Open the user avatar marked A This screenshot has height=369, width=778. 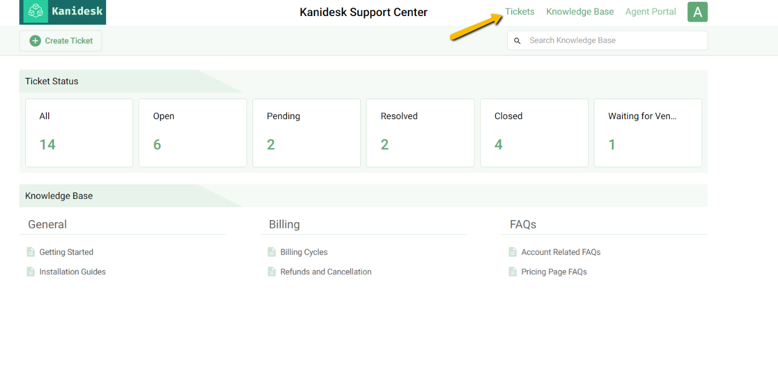click(697, 11)
